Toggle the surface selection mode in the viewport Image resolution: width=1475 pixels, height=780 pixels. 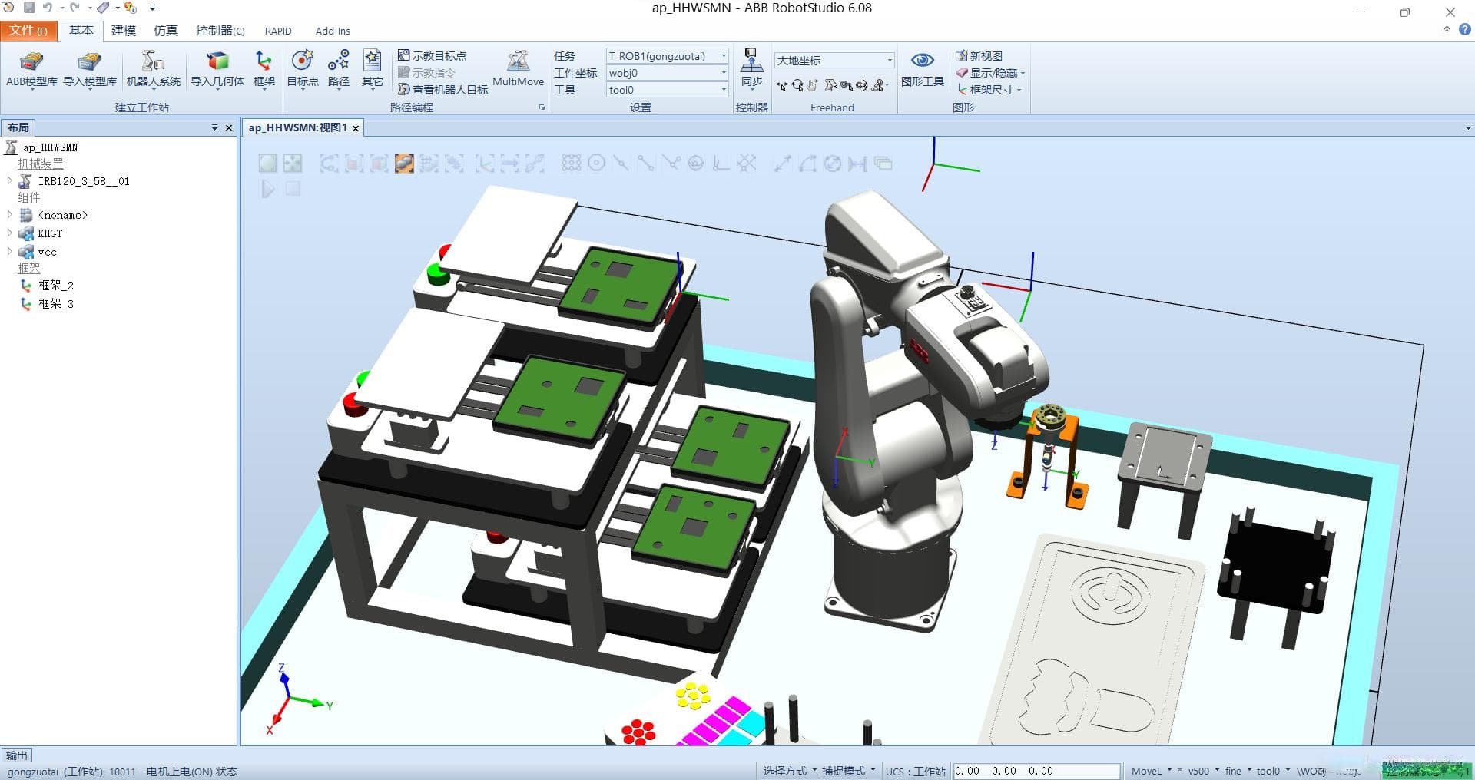click(x=354, y=163)
